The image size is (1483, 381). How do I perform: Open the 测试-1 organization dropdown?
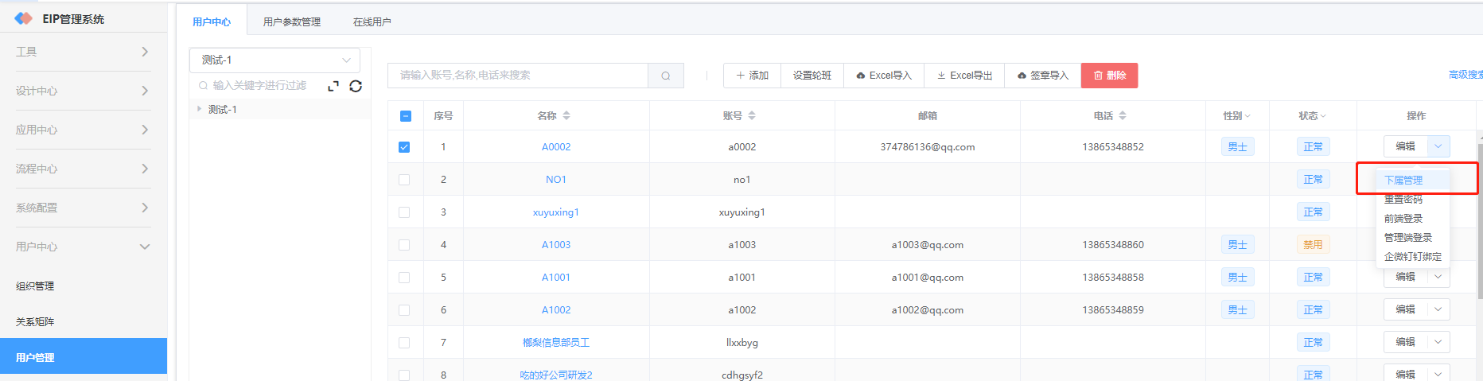click(x=274, y=60)
